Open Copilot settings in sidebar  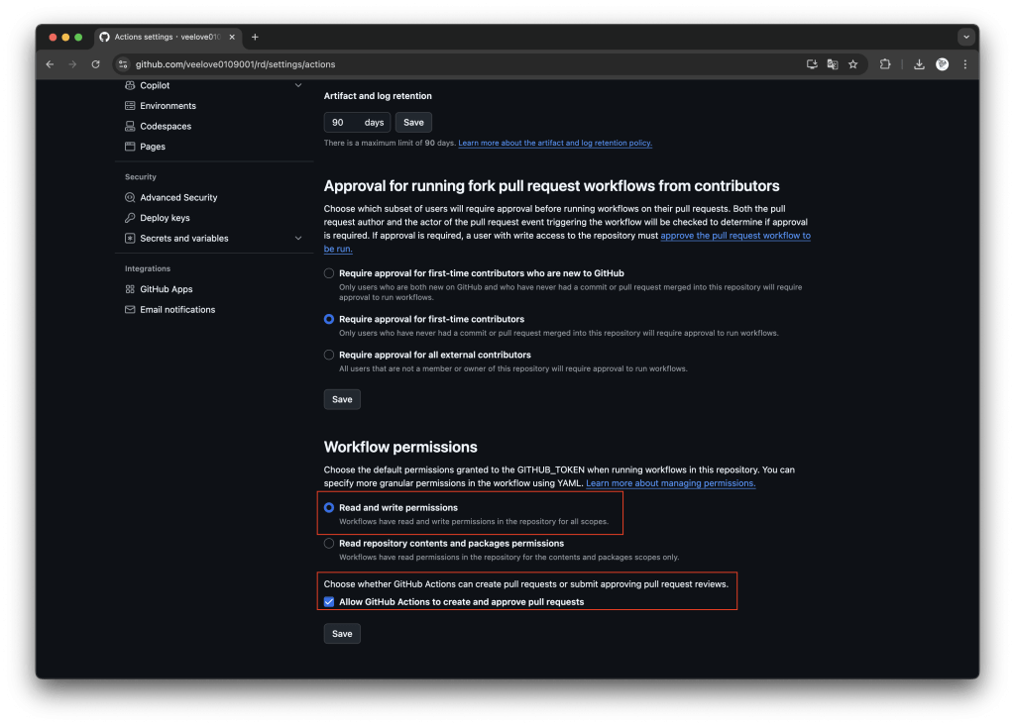pos(155,85)
